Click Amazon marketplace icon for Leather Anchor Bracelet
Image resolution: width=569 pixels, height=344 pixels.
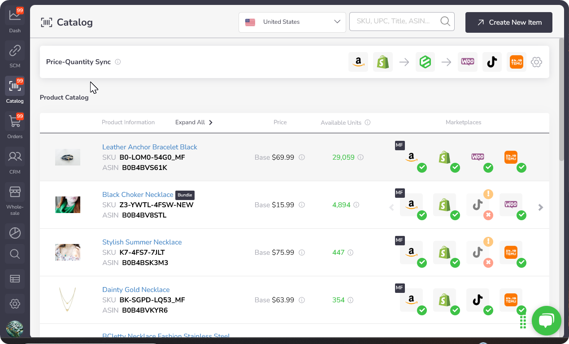click(411, 157)
